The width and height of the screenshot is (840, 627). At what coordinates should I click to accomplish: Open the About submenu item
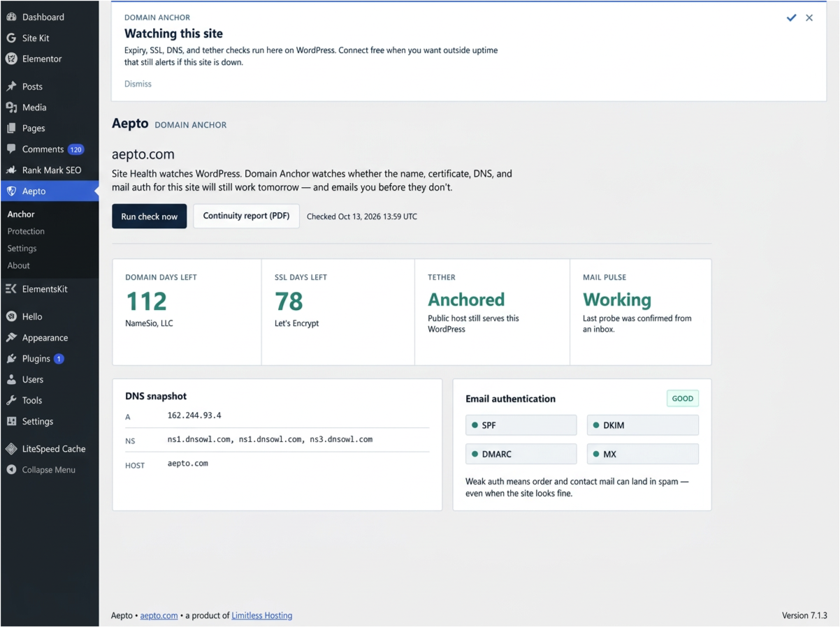coord(19,265)
